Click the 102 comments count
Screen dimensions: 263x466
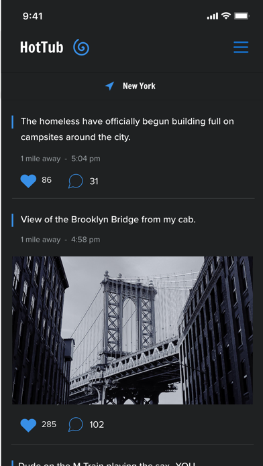click(97, 424)
